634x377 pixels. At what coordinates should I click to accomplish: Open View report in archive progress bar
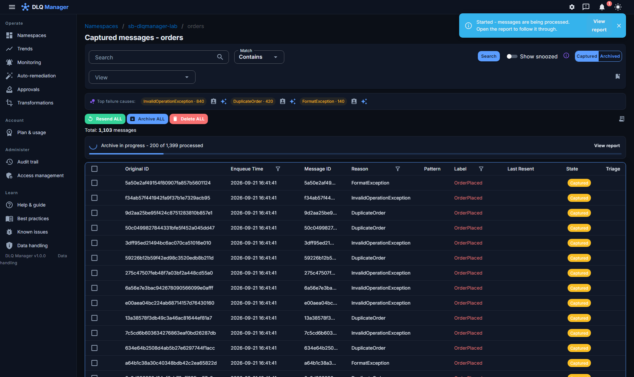tap(607, 145)
